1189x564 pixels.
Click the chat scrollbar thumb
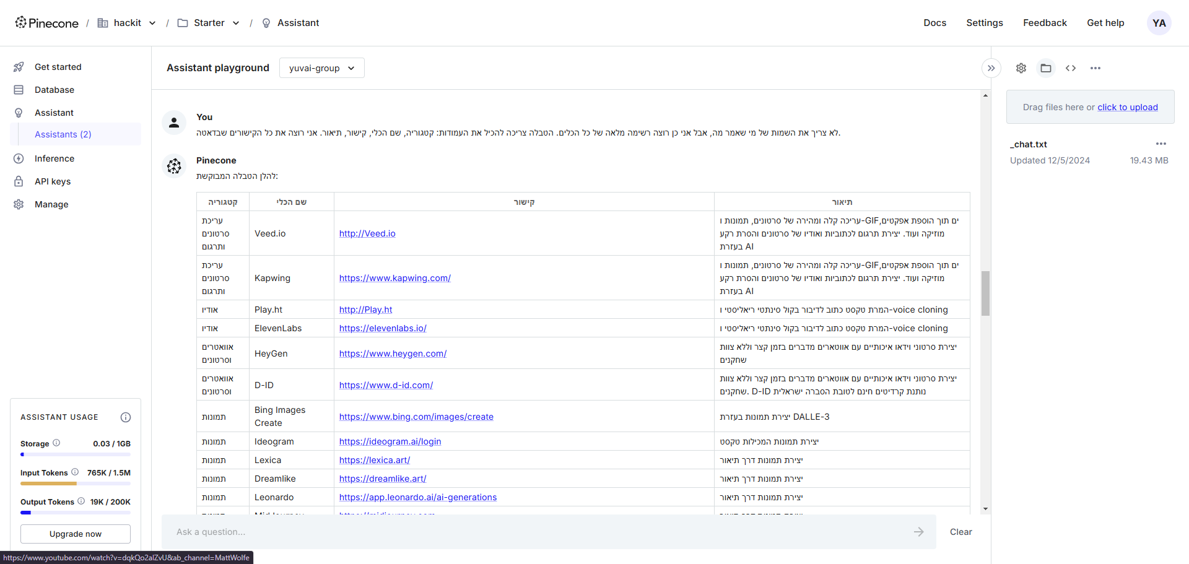click(x=985, y=293)
